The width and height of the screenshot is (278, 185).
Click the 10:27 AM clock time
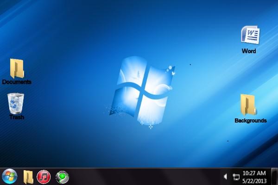pyautogui.click(x=254, y=173)
